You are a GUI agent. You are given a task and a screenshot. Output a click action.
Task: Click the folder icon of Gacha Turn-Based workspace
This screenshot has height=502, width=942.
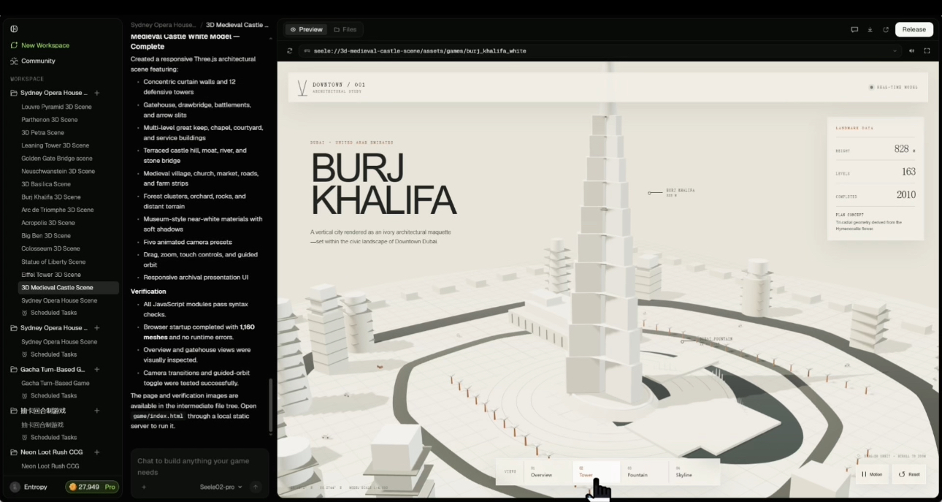tap(14, 369)
